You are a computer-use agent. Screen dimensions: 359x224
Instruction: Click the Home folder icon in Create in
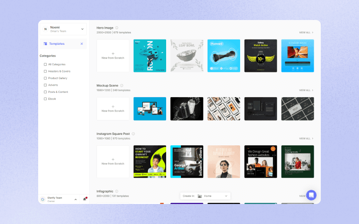click(200, 196)
